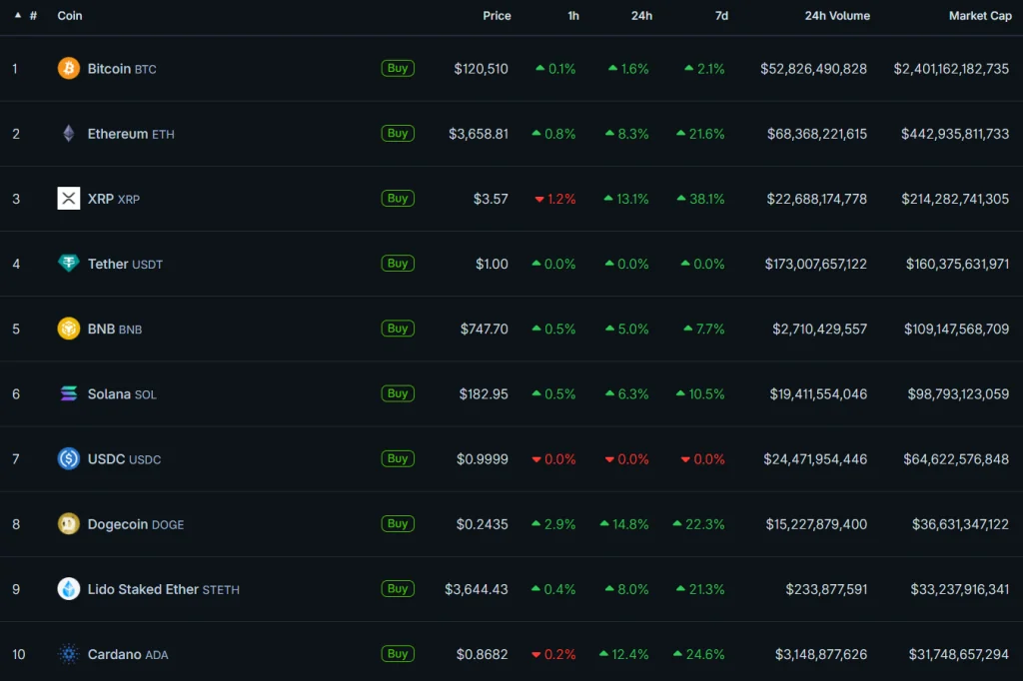Click Bitcoin price $120,510

click(481, 69)
